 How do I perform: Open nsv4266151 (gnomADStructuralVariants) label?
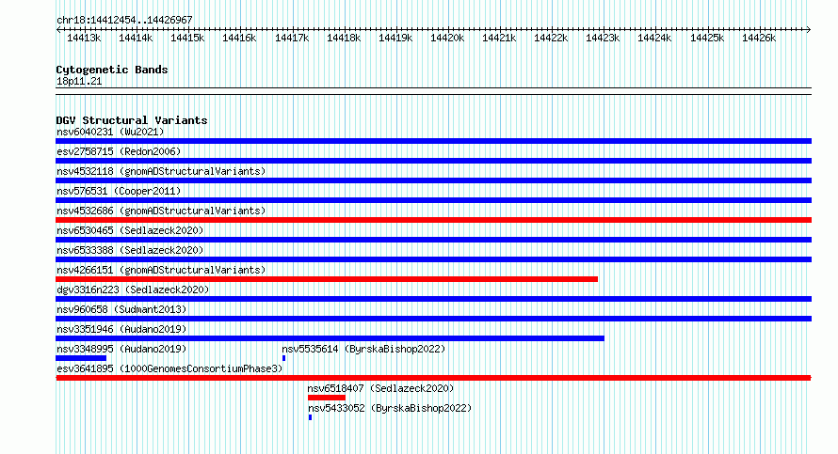click(161, 270)
